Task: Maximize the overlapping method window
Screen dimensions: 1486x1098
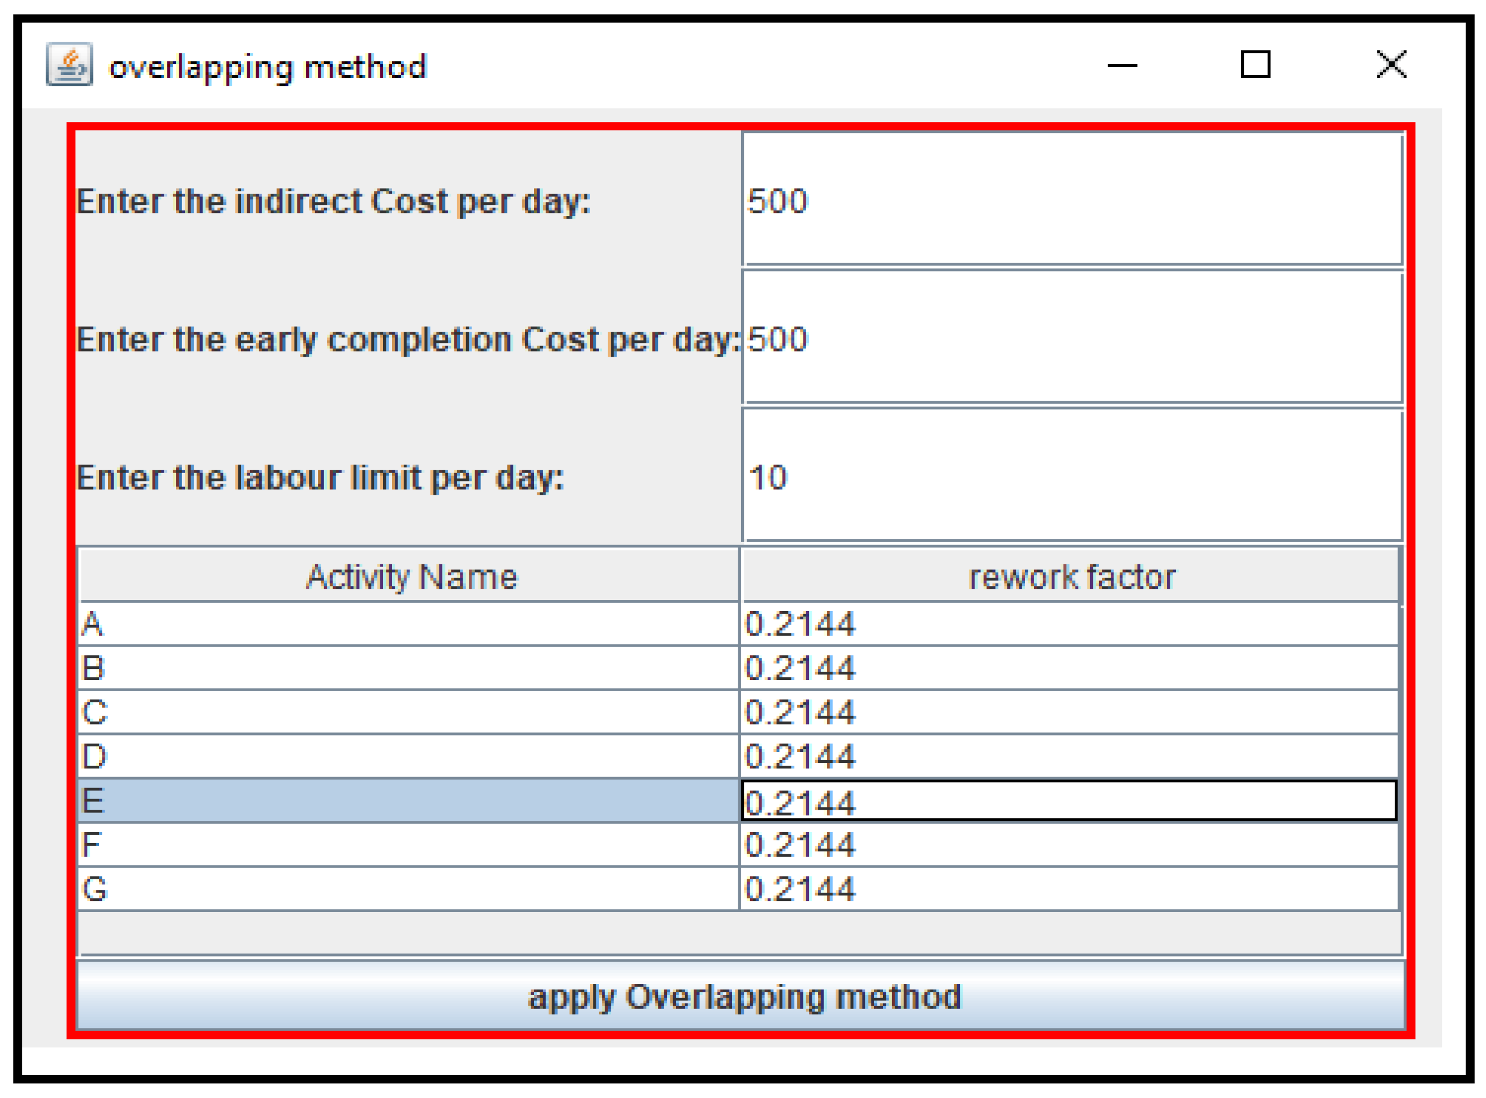Action: click(x=1256, y=65)
